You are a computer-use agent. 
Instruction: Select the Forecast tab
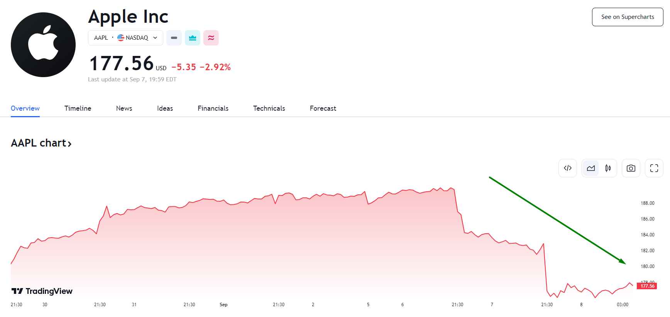(x=323, y=108)
